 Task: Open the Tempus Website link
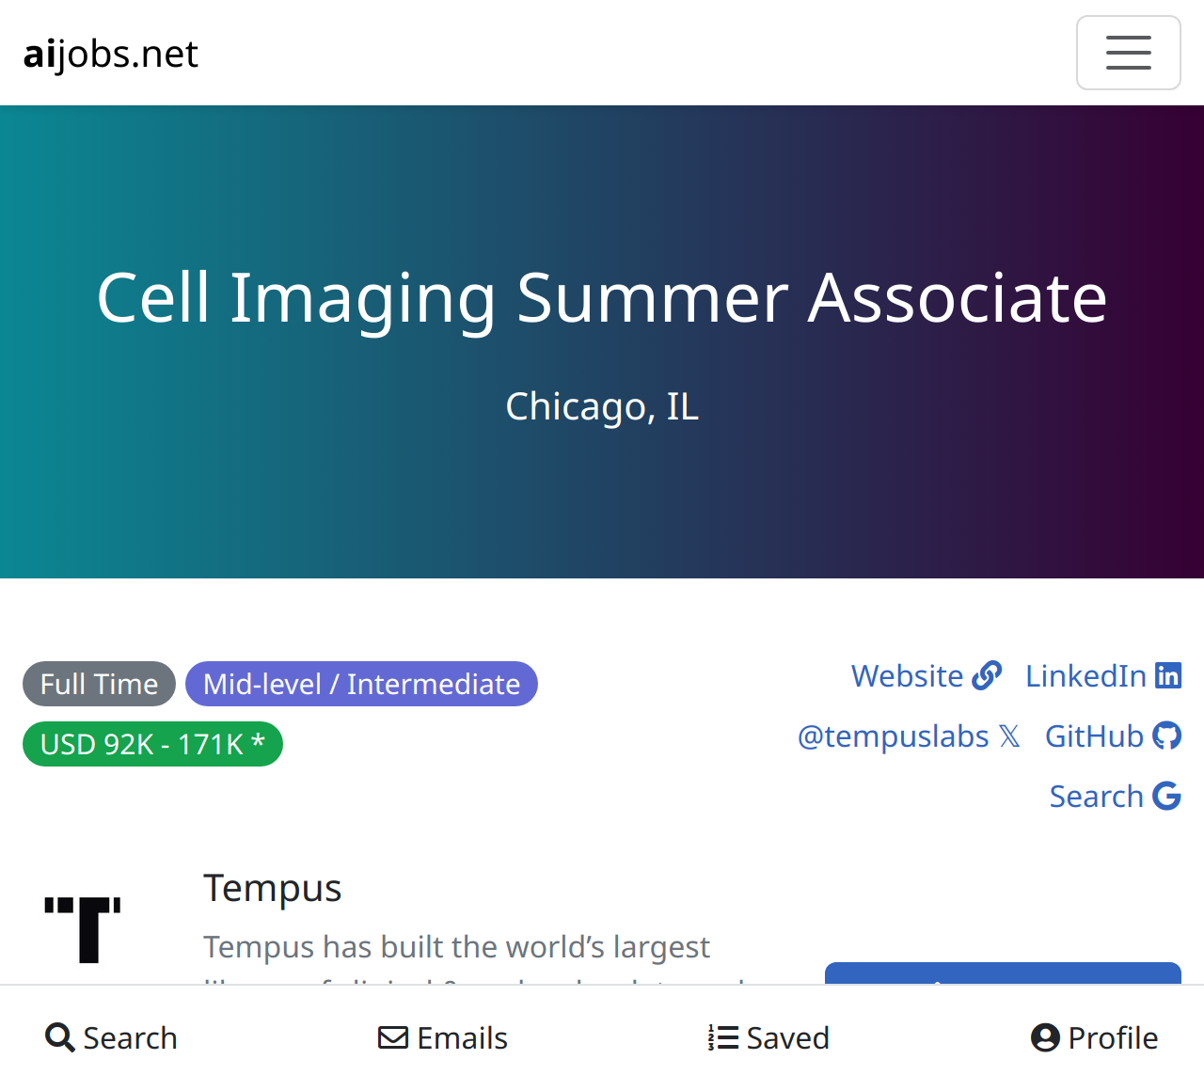[927, 675]
